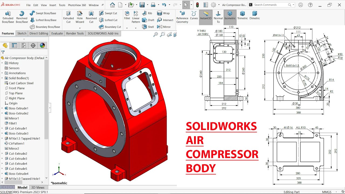The image size is (345, 194).
Task: Select the Revolved Cut tool
Action: pos(91,17)
